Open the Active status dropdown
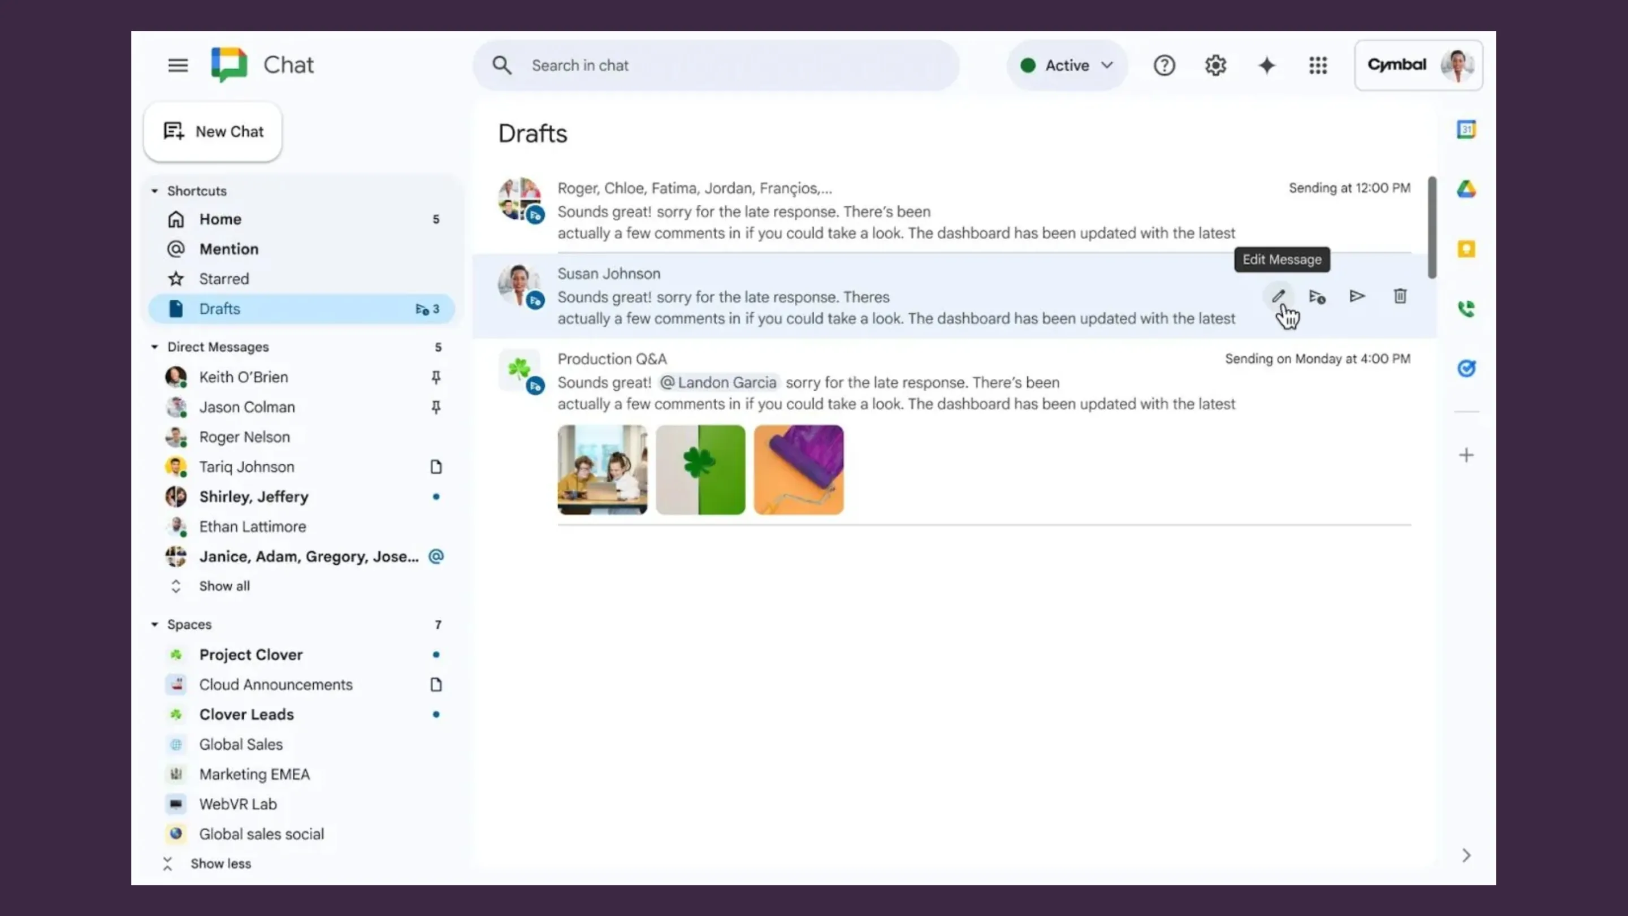Screen dimensions: 1628x916 pyautogui.click(x=1067, y=65)
